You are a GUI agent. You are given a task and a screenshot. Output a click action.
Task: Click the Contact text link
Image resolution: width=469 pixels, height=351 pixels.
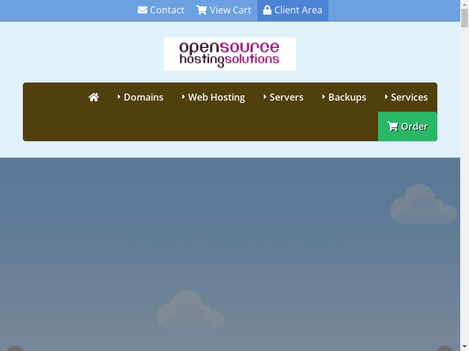(167, 11)
